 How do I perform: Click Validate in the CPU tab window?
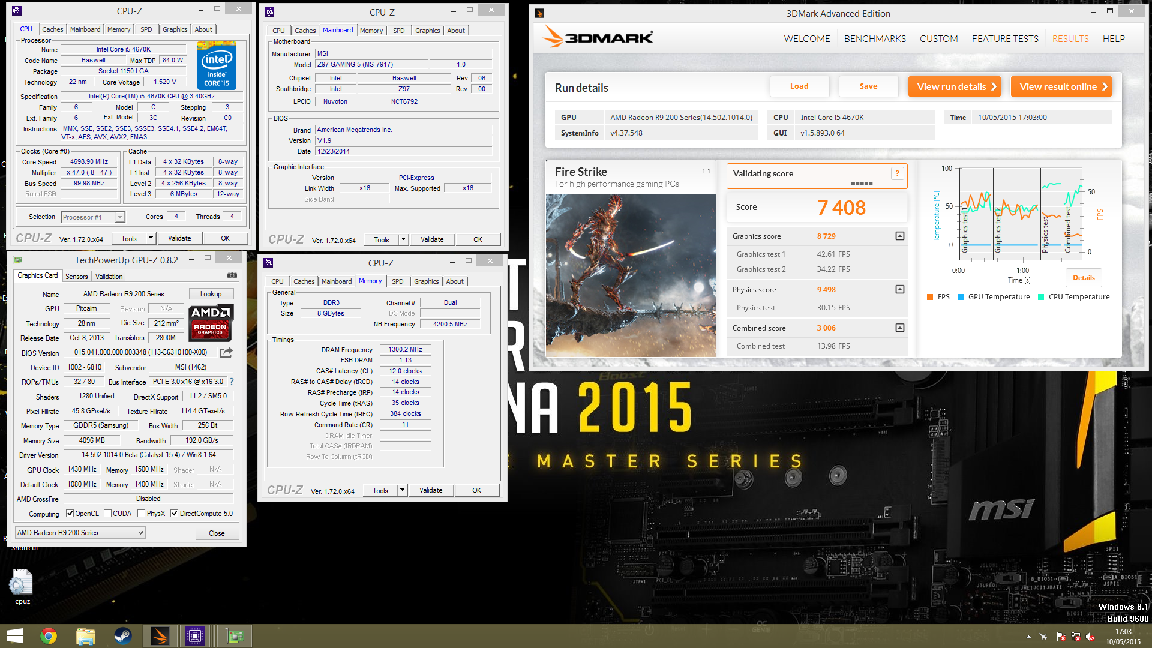click(x=179, y=238)
